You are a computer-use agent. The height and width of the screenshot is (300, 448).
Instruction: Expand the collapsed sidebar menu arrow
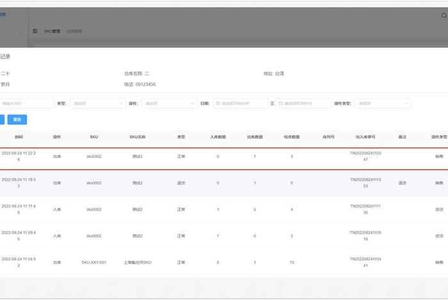pos(21,33)
